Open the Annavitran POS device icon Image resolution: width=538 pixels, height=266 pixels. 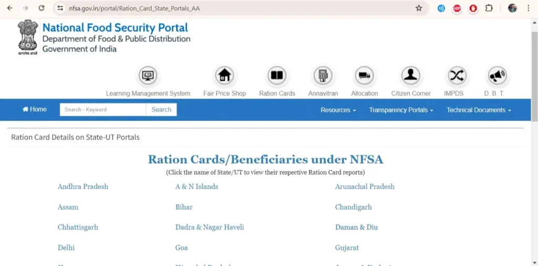click(x=323, y=76)
